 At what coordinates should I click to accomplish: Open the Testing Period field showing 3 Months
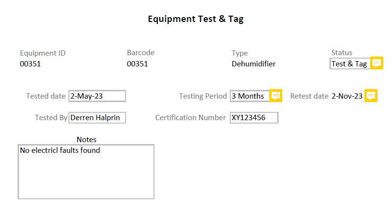tap(250, 96)
